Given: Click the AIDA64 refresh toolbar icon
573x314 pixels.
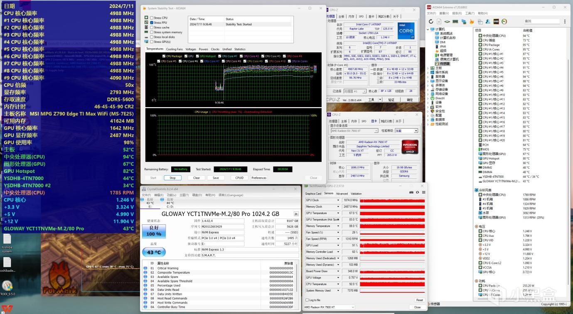Looking at the screenshot, I should click(431, 22).
